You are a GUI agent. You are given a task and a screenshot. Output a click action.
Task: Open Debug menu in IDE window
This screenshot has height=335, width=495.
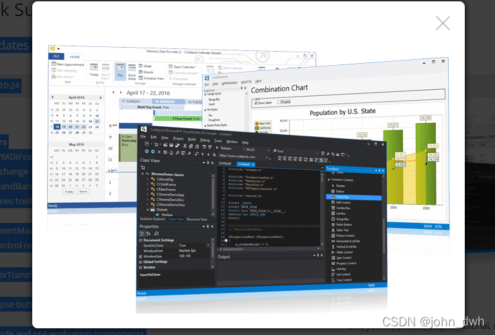pyautogui.click(x=205, y=140)
